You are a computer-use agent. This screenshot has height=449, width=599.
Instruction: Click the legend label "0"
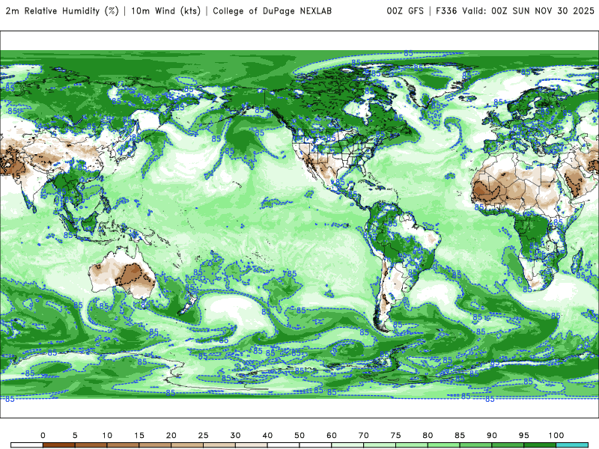click(x=43, y=436)
